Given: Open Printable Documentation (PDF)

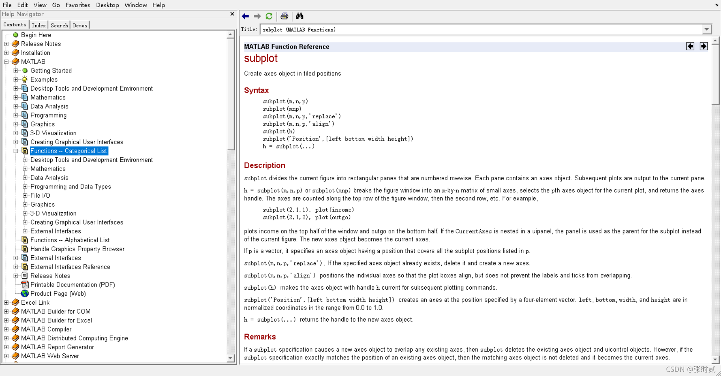Looking at the screenshot, I should (x=72, y=285).
